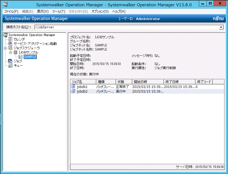Select the ジョブ tree item

[x=18, y=61]
